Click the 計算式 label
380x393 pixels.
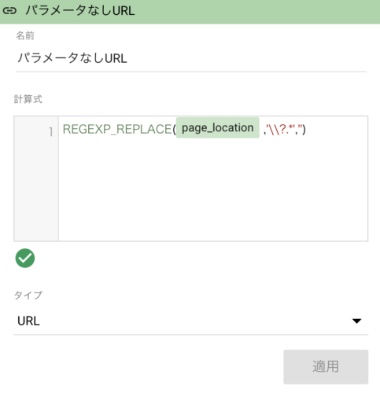(28, 99)
